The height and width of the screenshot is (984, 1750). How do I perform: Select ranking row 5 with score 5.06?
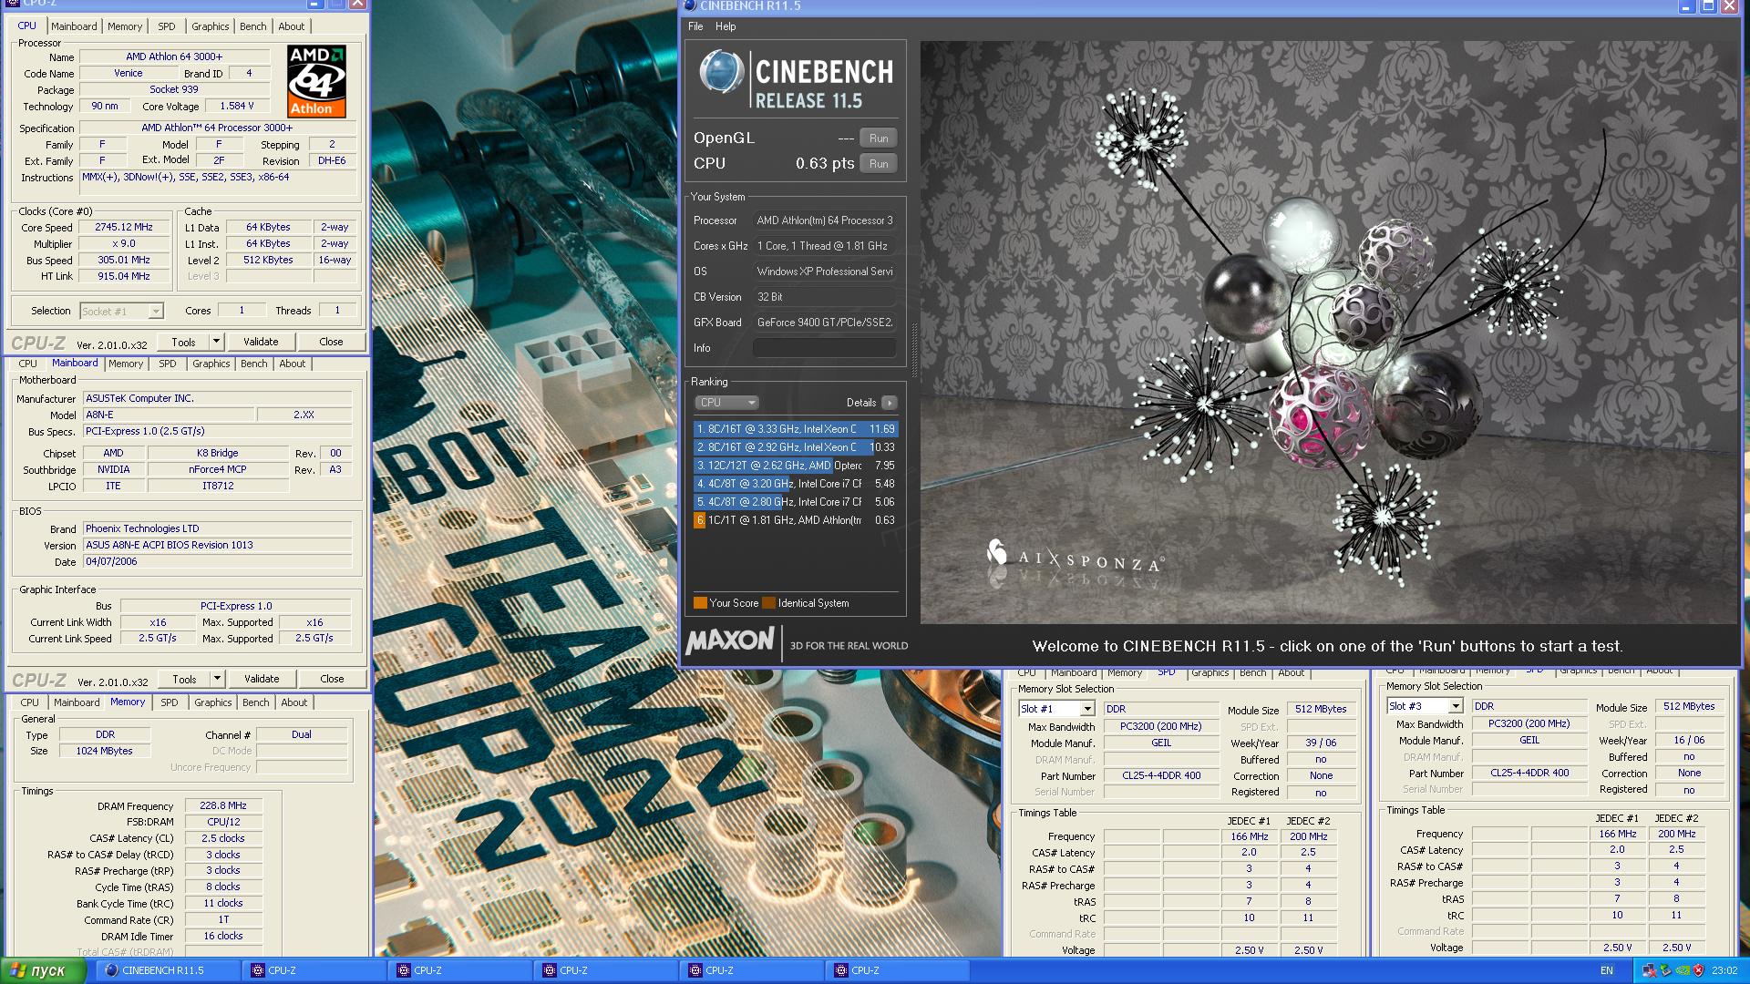click(x=795, y=502)
